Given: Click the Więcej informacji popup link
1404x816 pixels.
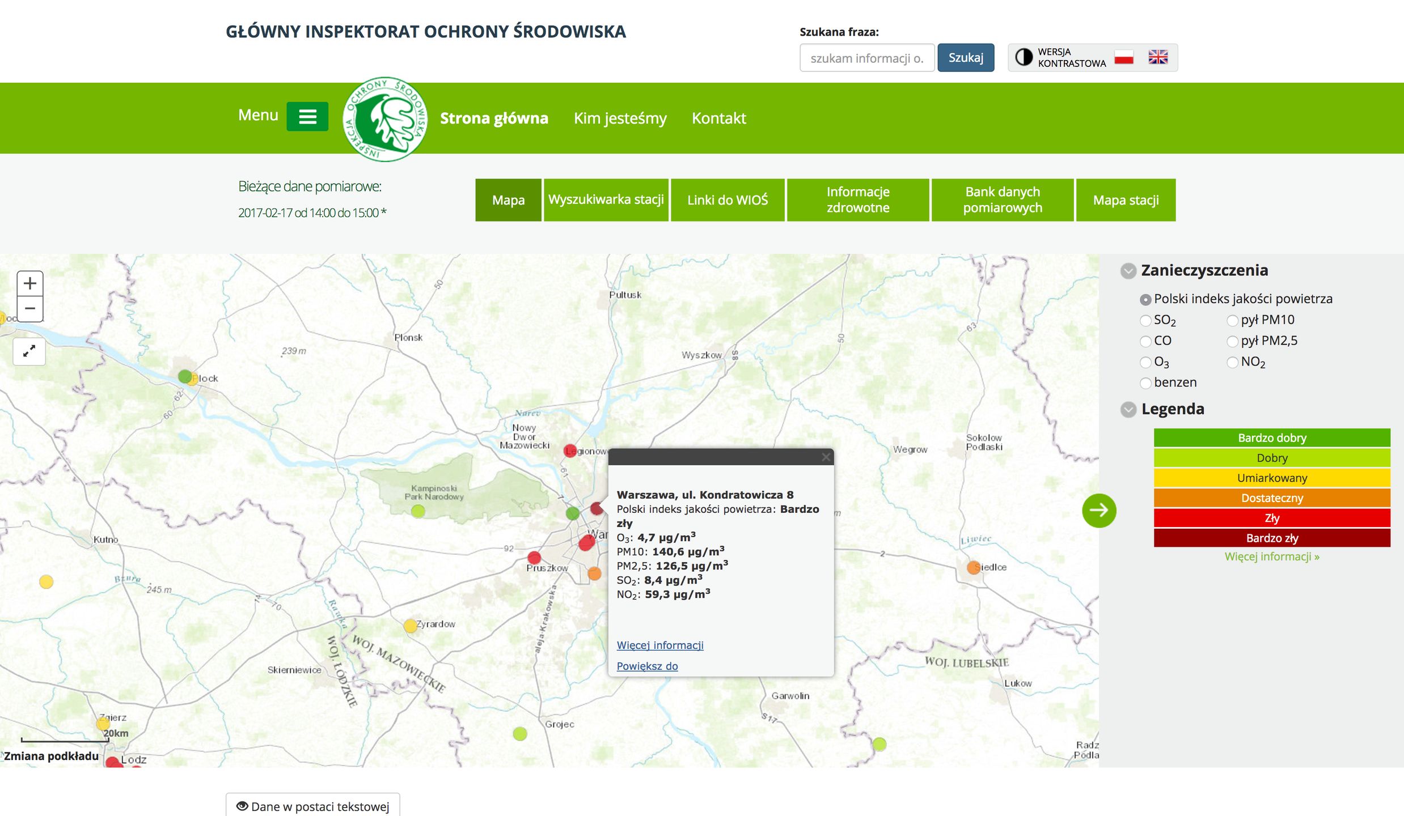Looking at the screenshot, I should (x=659, y=645).
